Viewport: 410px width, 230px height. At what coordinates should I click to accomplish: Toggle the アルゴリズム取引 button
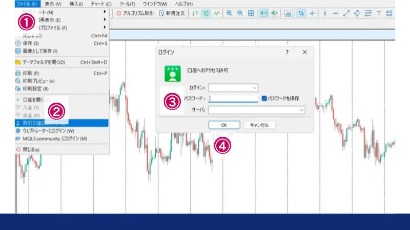click(135, 13)
